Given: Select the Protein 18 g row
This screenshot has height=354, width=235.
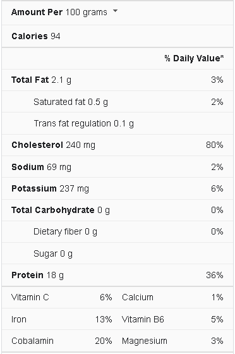Looking at the screenshot, I should tap(117, 275).
